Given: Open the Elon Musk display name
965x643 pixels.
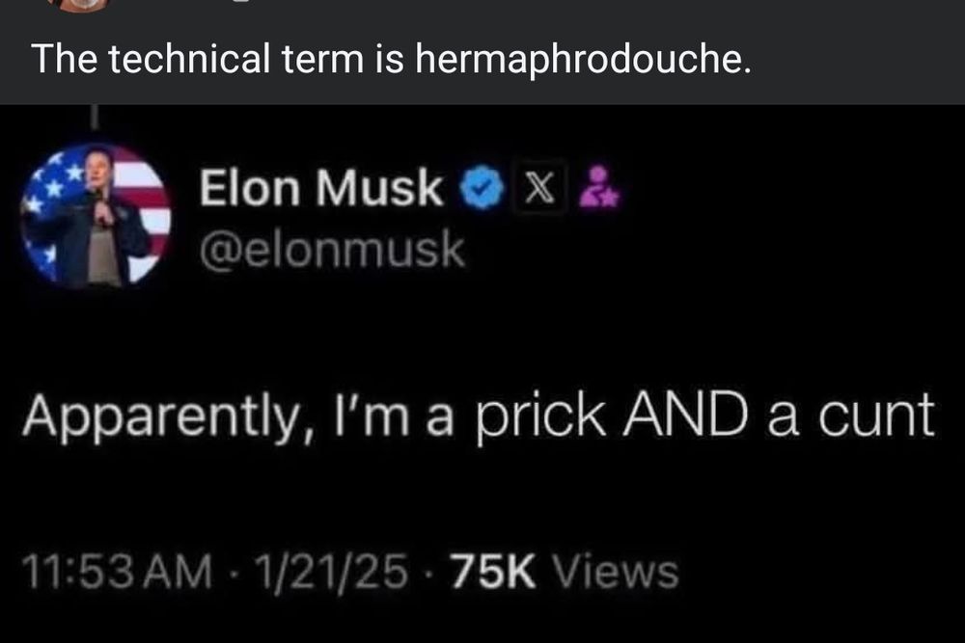Looking at the screenshot, I should click(x=320, y=189).
